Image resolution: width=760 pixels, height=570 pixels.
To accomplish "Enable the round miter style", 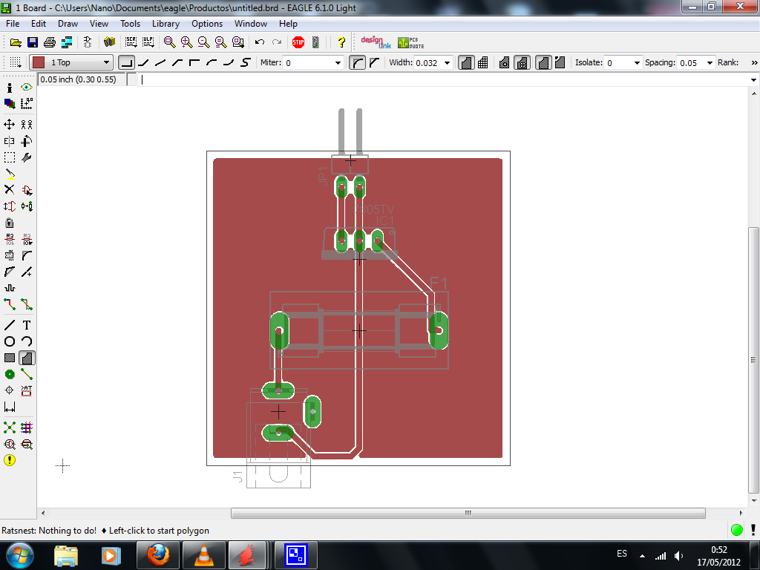I will [357, 62].
